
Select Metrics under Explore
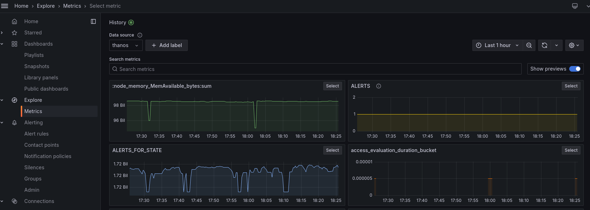click(x=59, y=111)
